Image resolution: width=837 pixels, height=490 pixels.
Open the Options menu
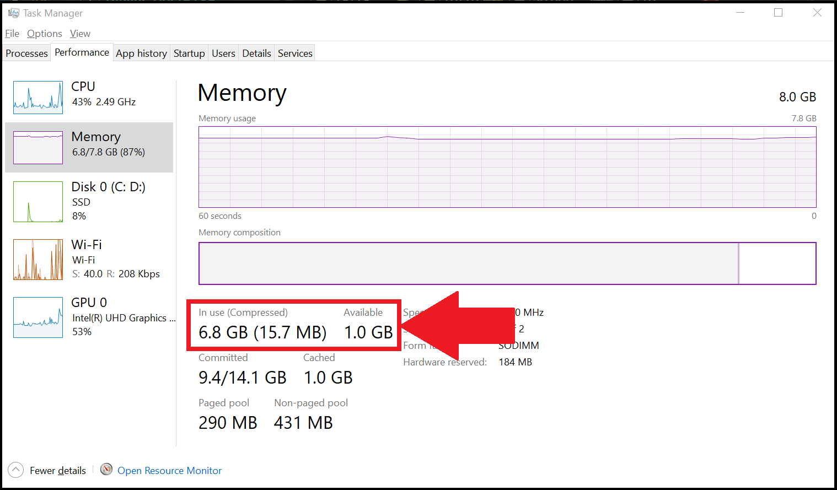45,34
